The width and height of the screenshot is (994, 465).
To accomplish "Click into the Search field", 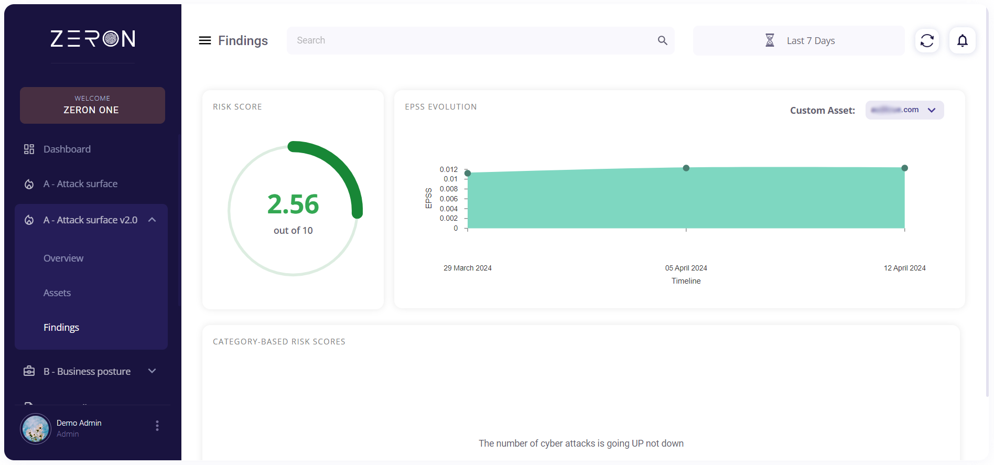I will click(x=480, y=40).
